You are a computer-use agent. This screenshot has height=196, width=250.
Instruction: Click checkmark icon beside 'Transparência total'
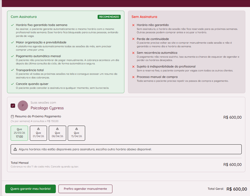click(12, 70)
